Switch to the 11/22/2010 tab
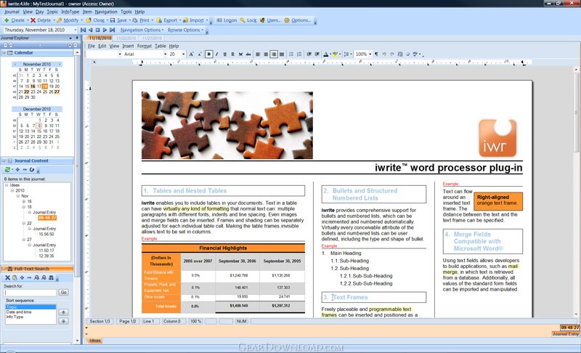The height and width of the screenshot is (353, 581). pyautogui.click(x=124, y=38)
